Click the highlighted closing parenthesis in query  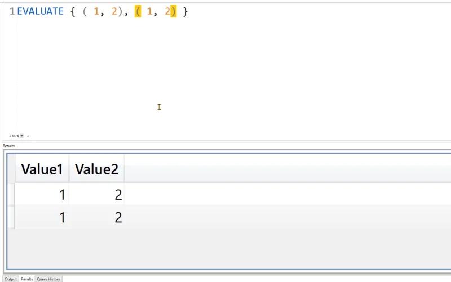tap(174, 11)
